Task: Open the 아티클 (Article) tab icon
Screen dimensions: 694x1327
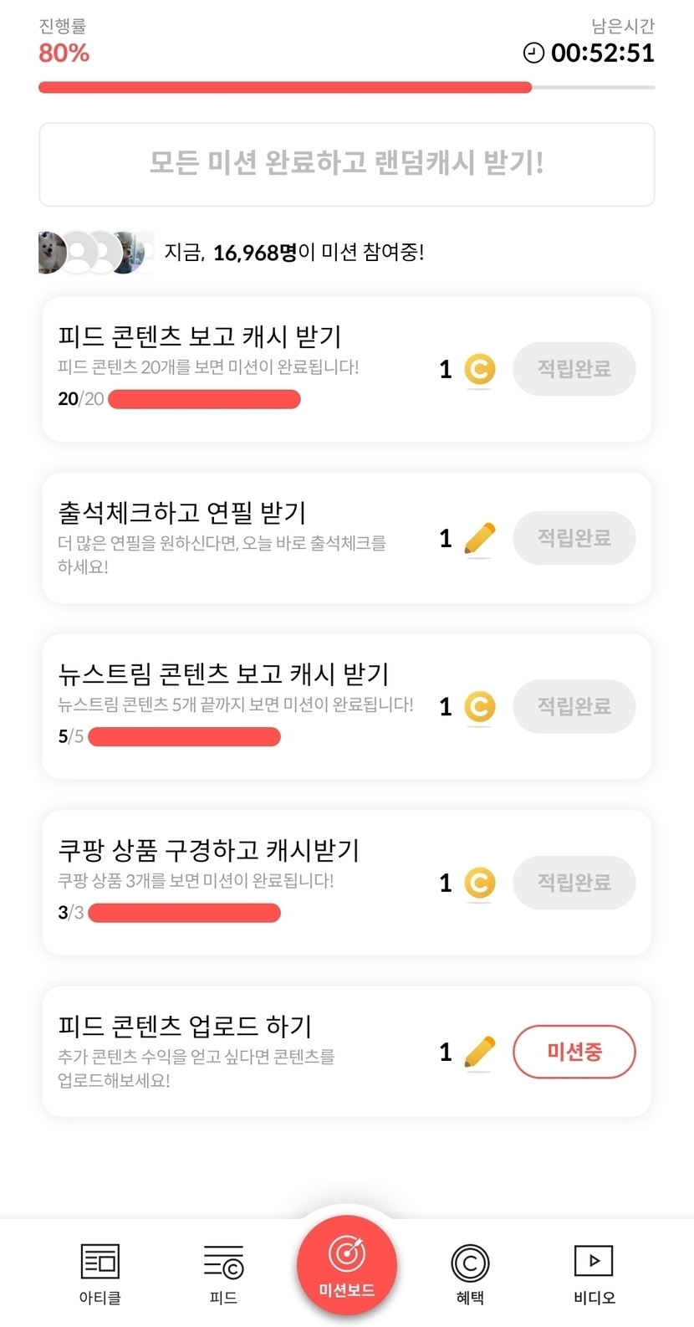Action: [x=100, y=1262]
